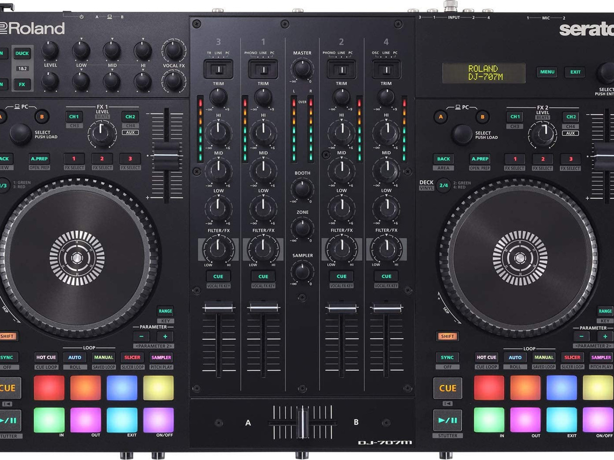The height and width of the screenshot is (460, 614).
Task: Tap the right deck CUE button
Action: 447,388
